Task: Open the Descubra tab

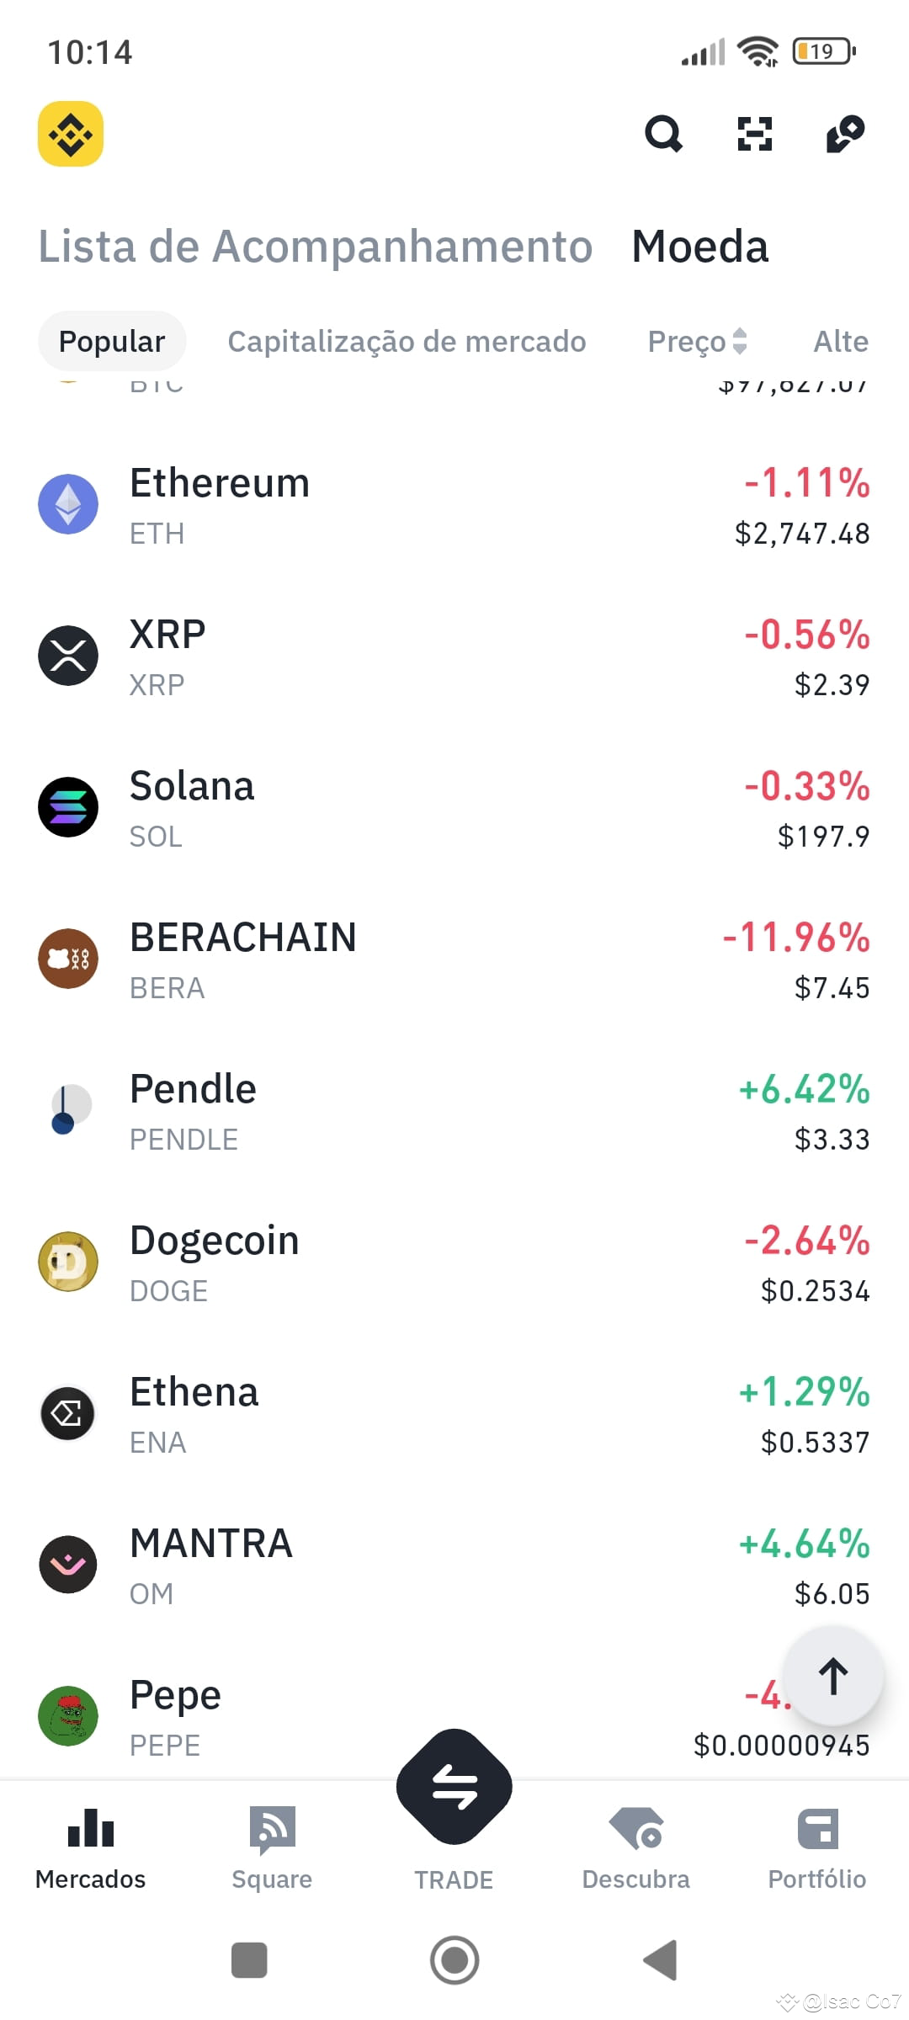Action: click(635, 1848)
